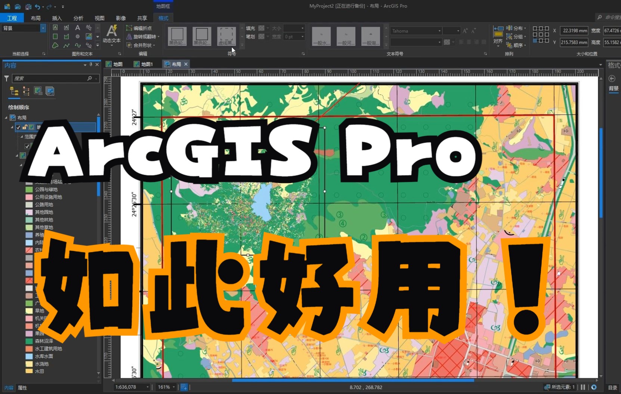Insert picture graphic tool icon
This screenshot has width=621, height=394.
89,37
